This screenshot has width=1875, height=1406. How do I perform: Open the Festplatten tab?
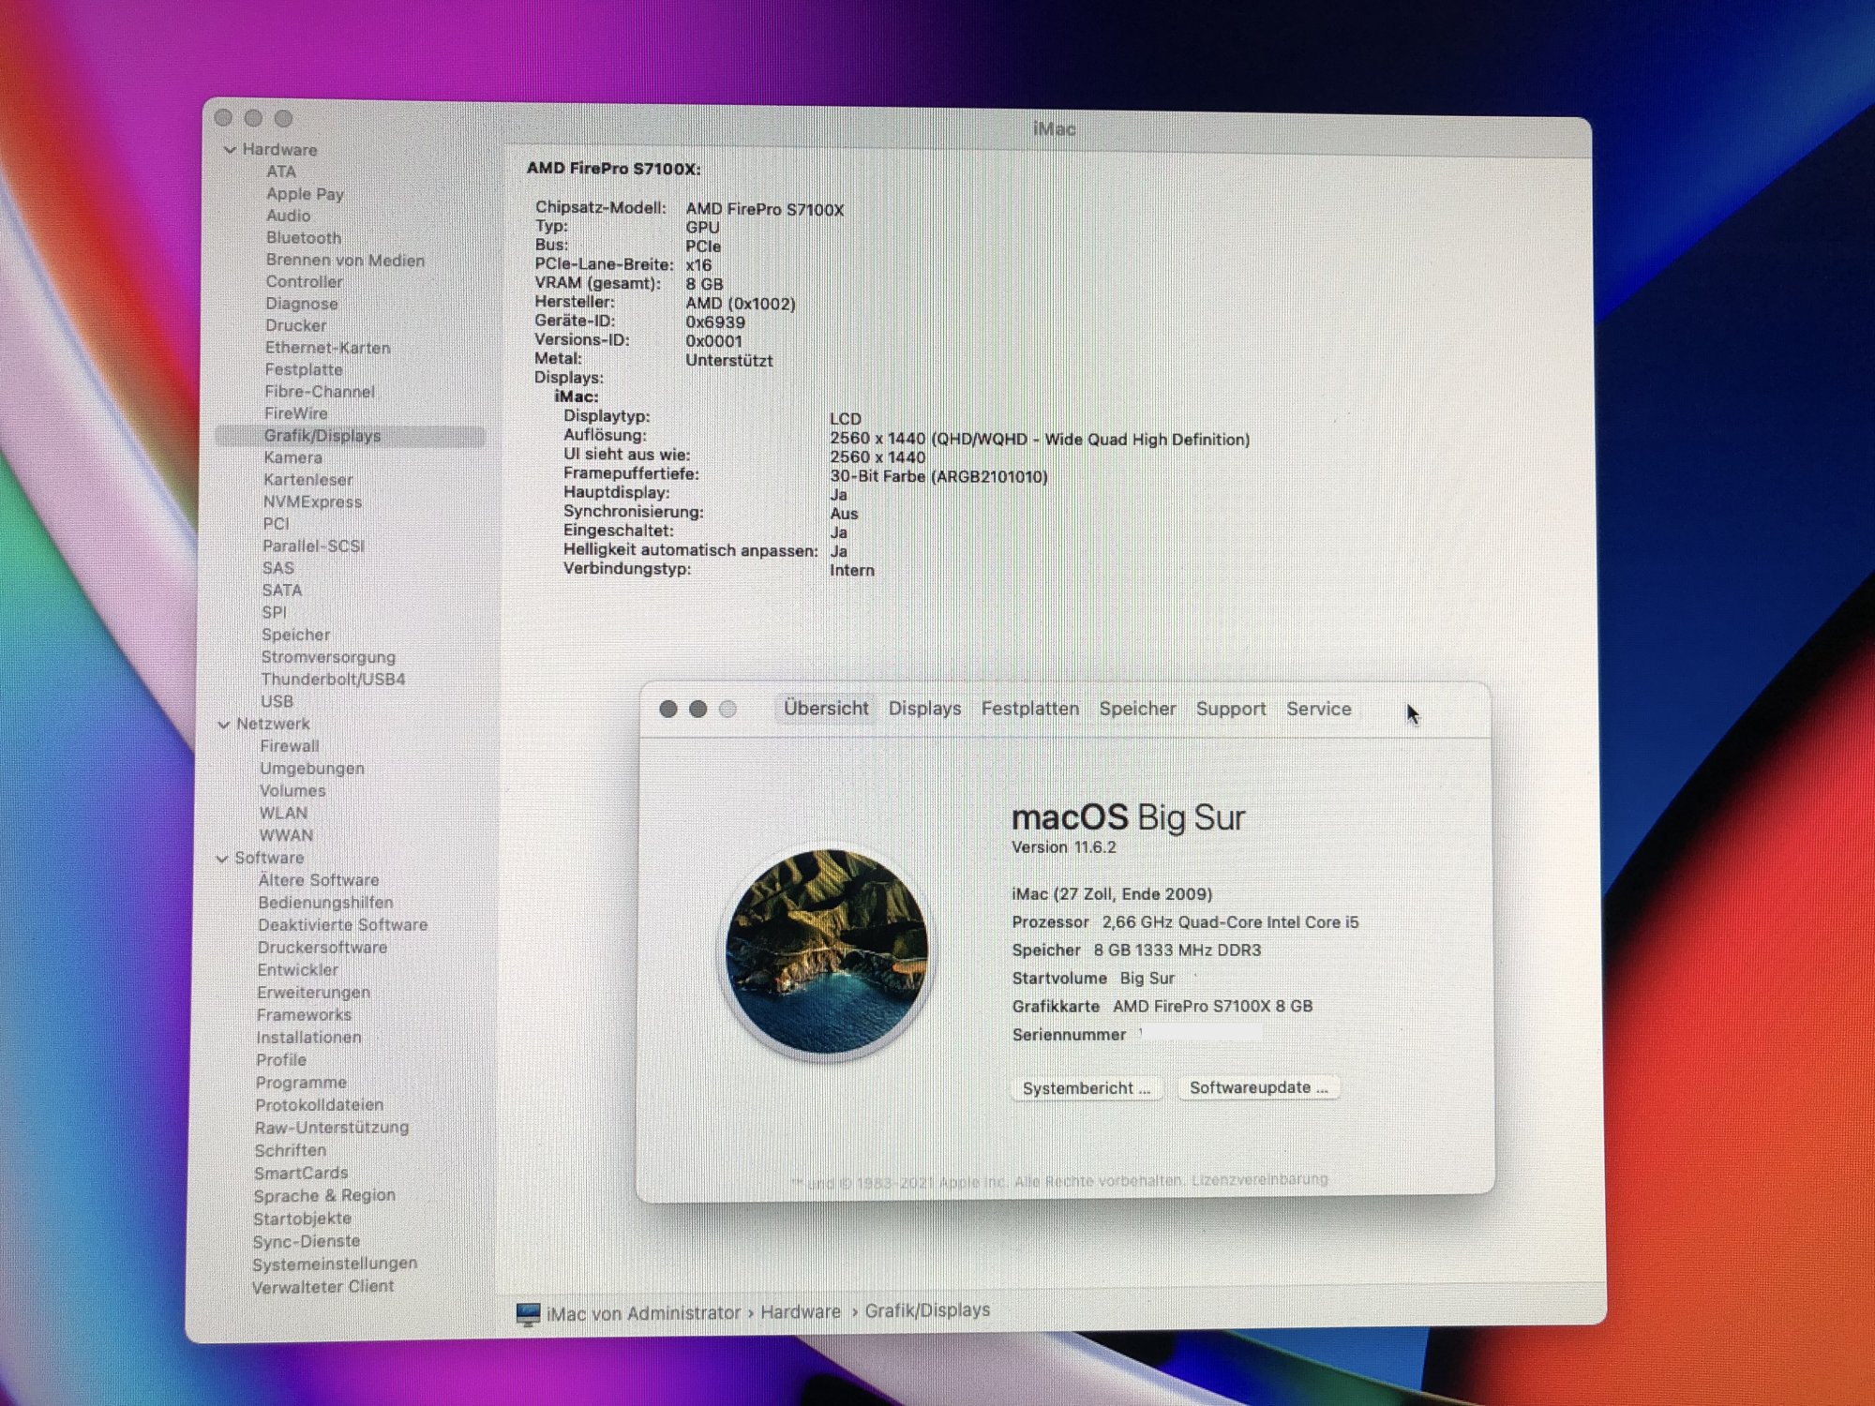click(1029, 709)
